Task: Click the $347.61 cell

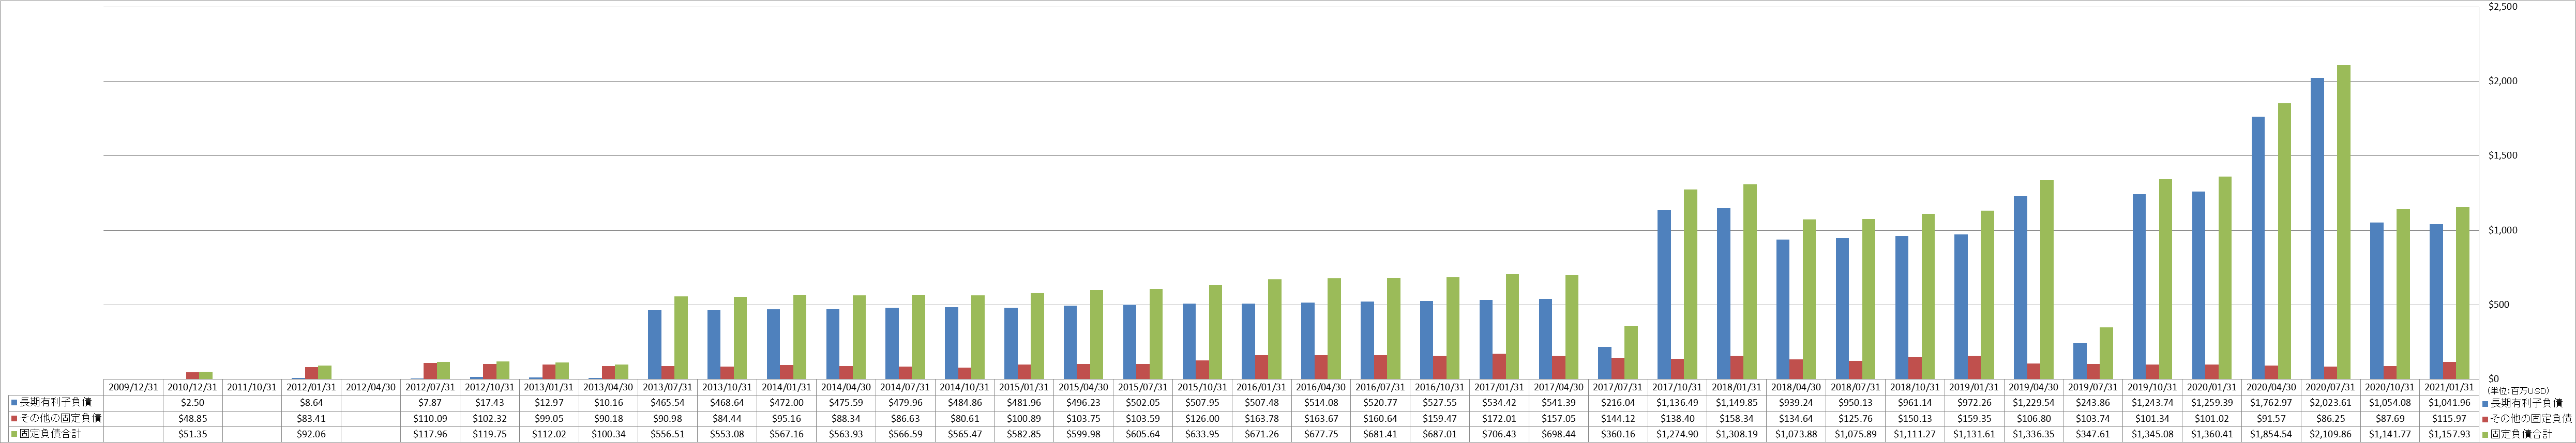Action: [2094, 434]
